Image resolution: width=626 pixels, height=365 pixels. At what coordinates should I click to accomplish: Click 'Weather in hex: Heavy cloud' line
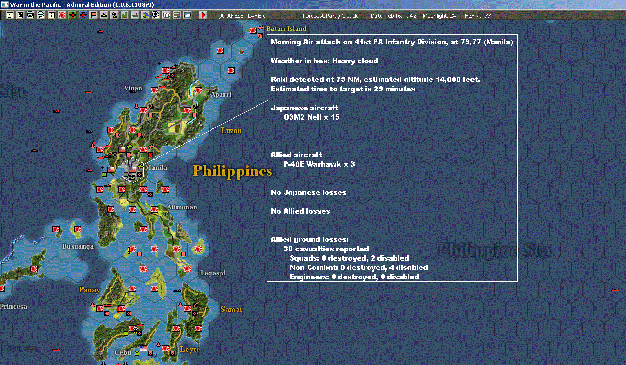pos(325,61)
